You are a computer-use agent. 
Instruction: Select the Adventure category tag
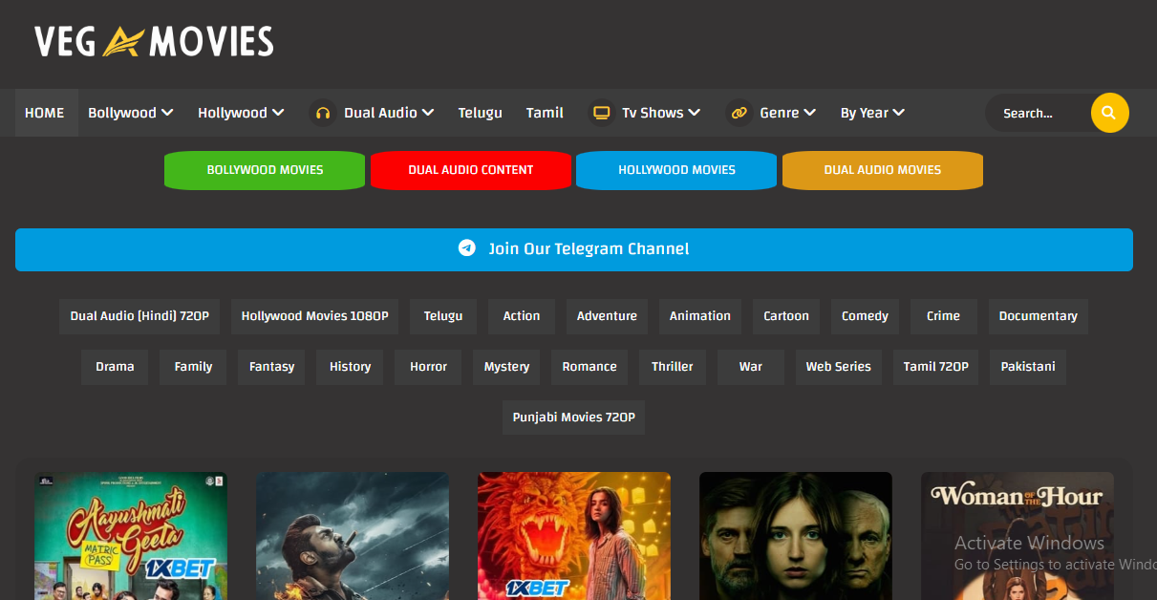pyautogui.click(x=607, y=316)
